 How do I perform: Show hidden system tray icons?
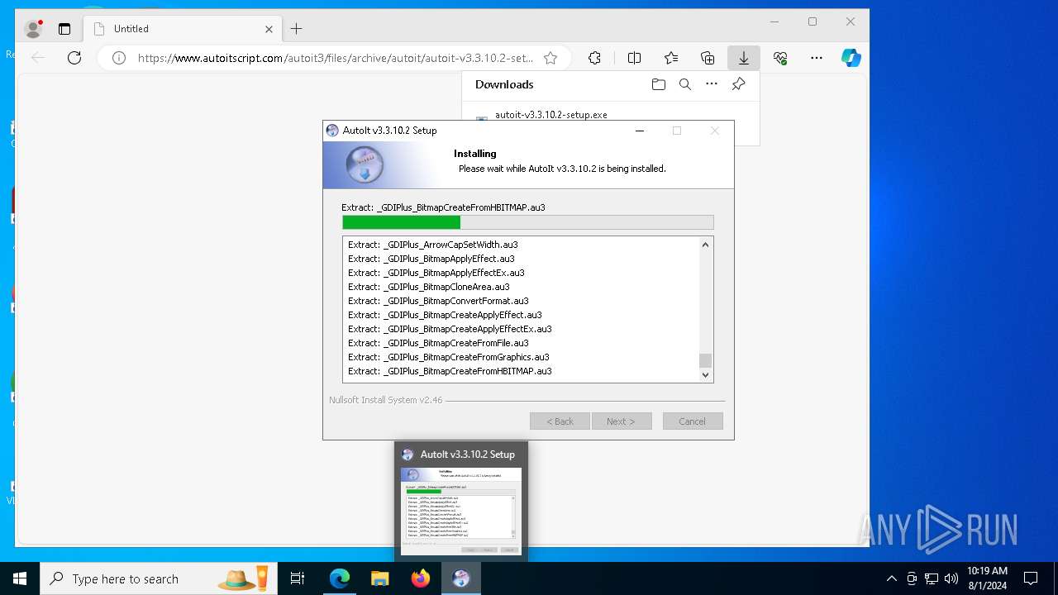click(x=891, y=578)
